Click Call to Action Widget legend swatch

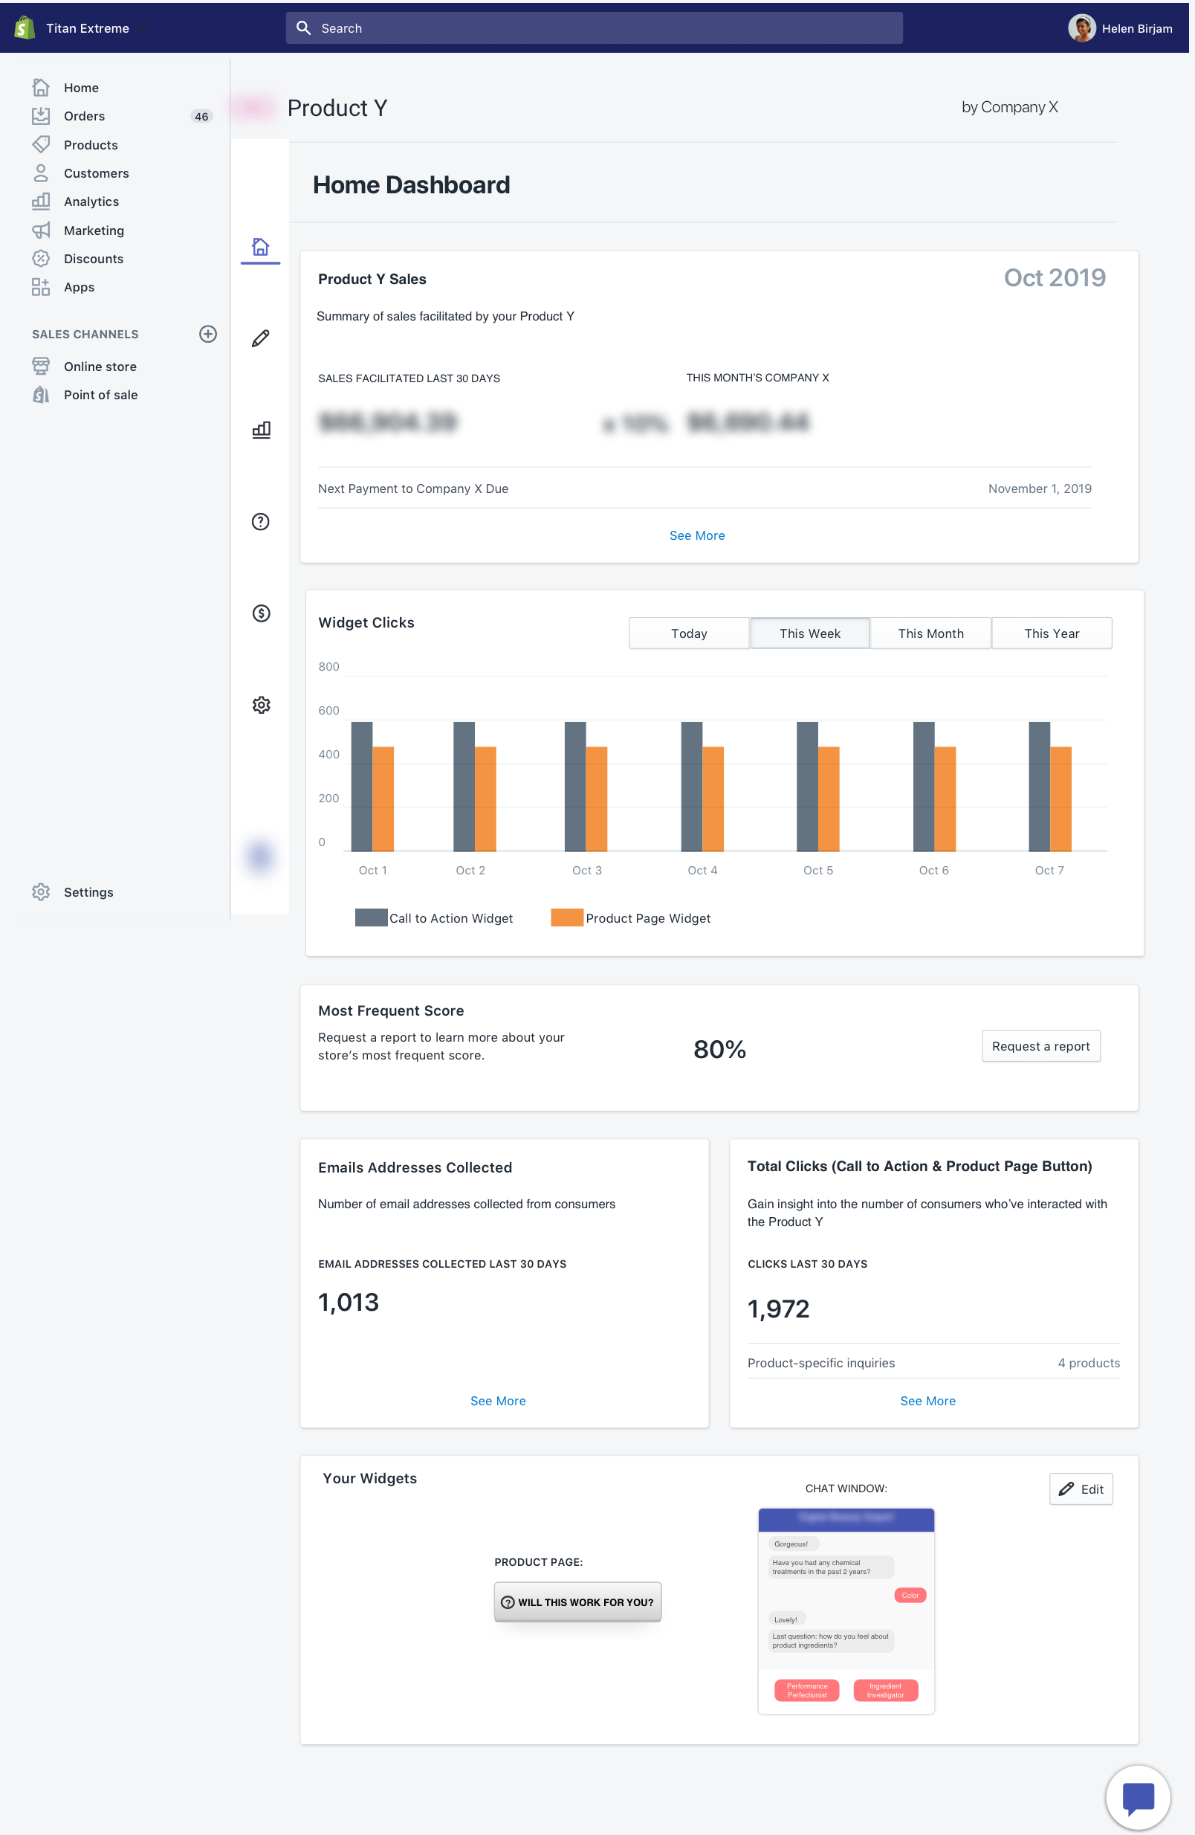point(372,917)
